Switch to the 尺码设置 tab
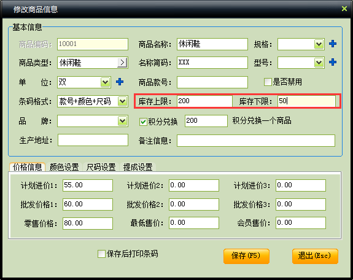The image size is (353, 280). click(101, 167)
